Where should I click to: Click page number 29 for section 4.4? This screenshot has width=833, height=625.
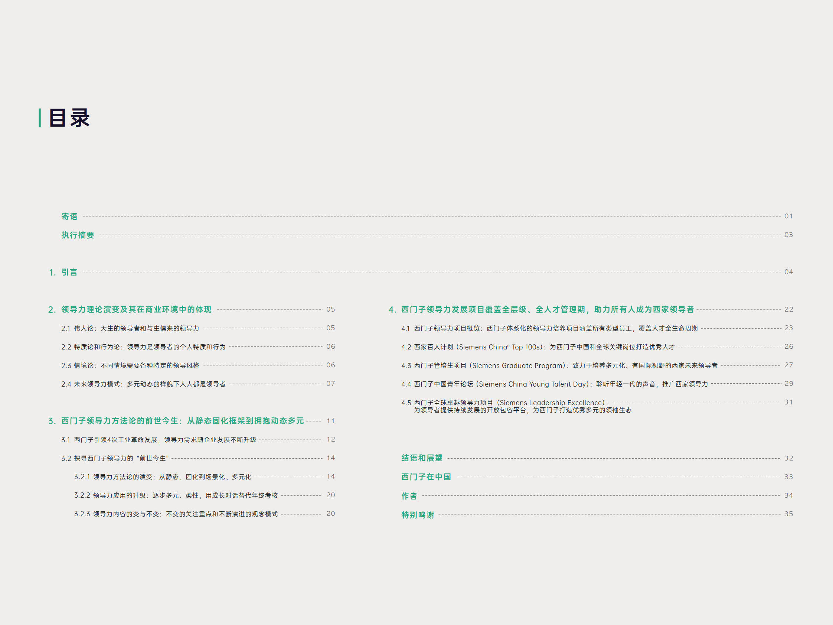coord(788,384)
